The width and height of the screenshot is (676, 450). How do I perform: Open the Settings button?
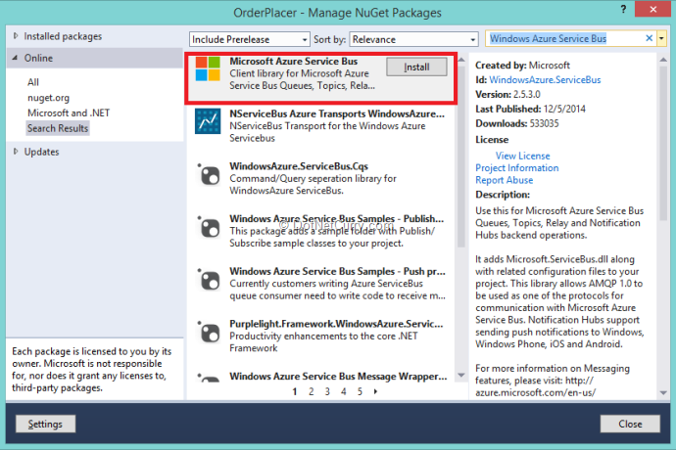[x=45, y=424]
